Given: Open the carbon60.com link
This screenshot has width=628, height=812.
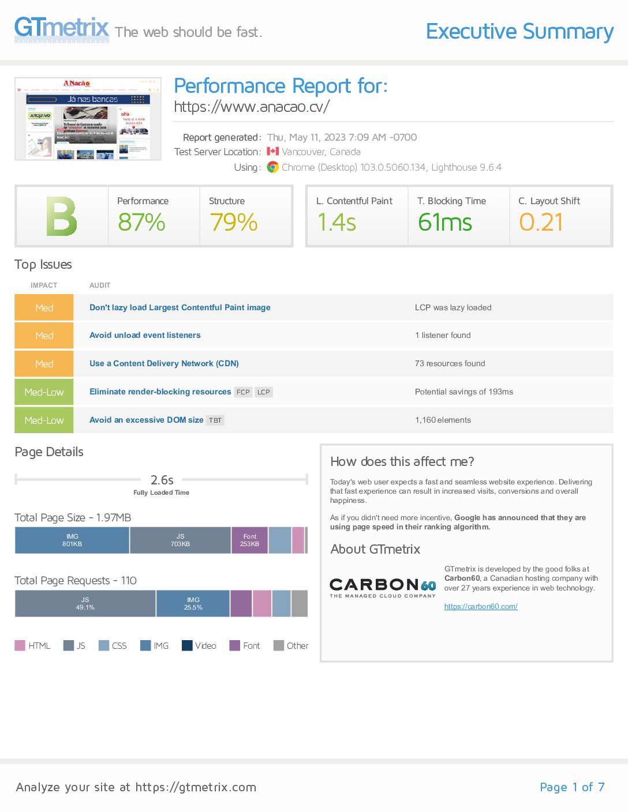Looking at the screenshot, I should [x=481, y=607].
